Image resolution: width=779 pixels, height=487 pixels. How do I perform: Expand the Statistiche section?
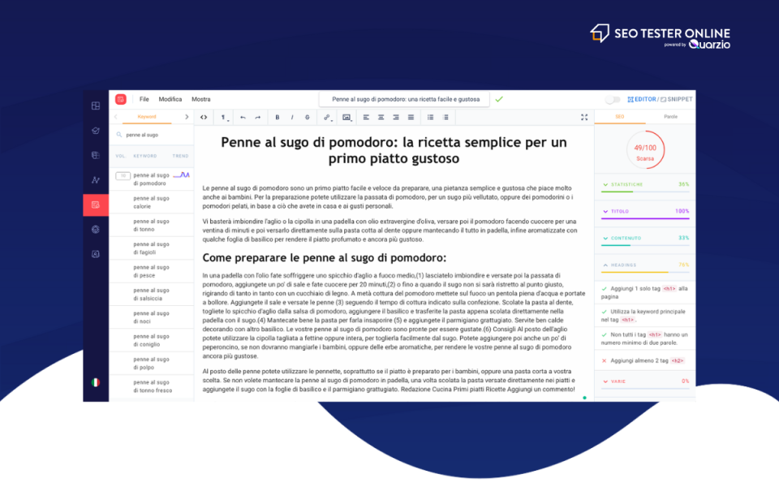(645, 184)
